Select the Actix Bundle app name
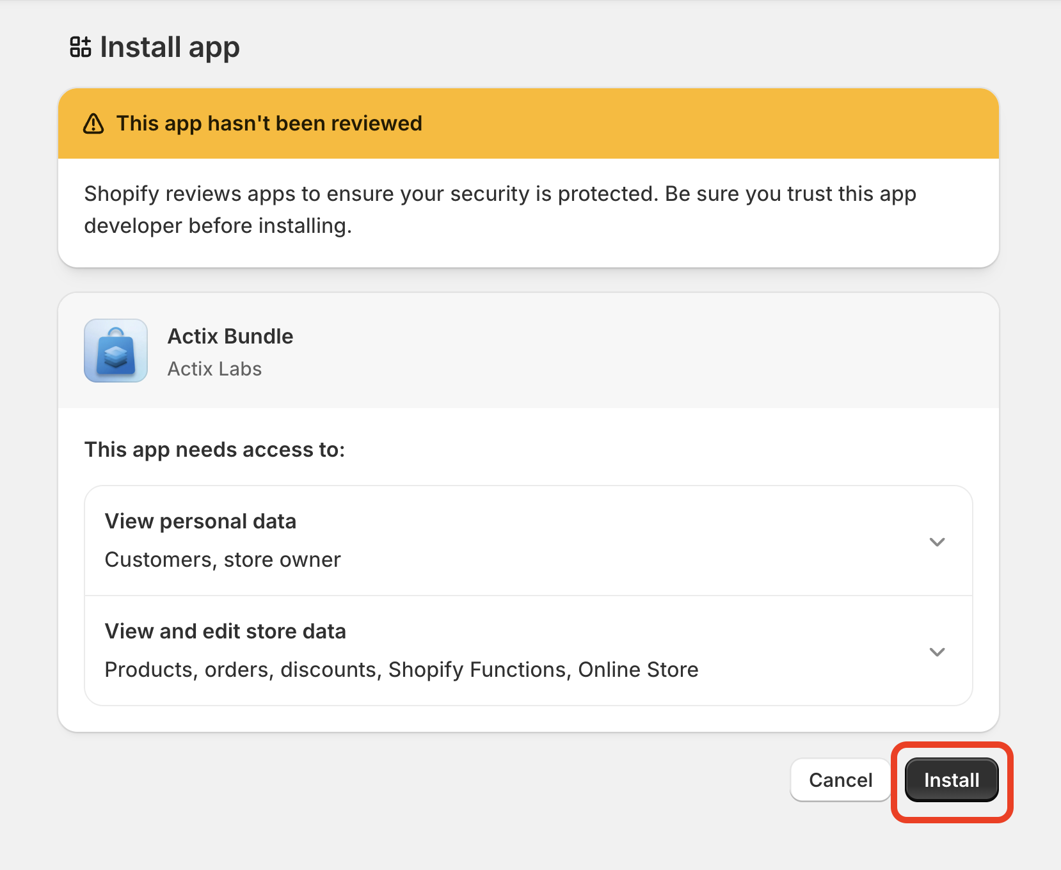1061x870 pixels. coord(230,336)
